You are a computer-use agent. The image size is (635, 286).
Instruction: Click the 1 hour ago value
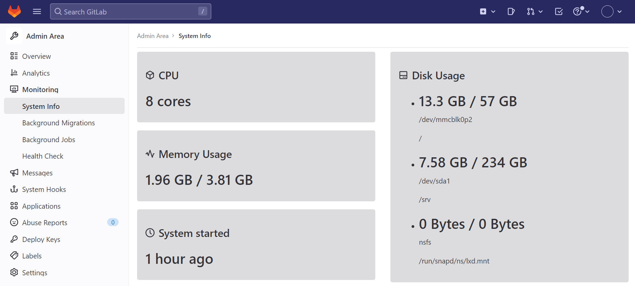[x=179, y=259]
